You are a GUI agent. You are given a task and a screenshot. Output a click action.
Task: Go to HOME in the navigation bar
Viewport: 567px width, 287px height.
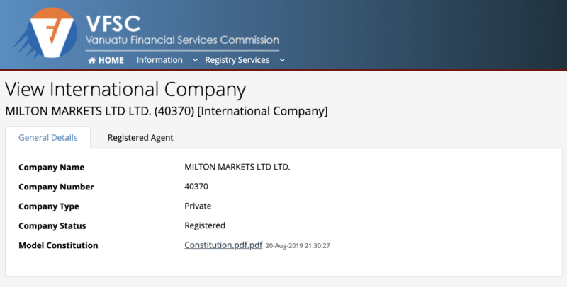[x=106, y=60]
